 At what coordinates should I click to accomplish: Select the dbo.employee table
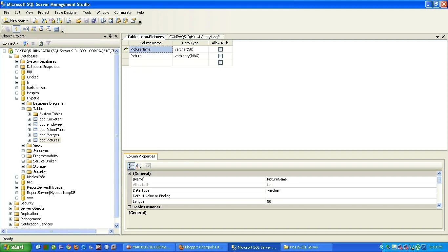tap(51, 124)
